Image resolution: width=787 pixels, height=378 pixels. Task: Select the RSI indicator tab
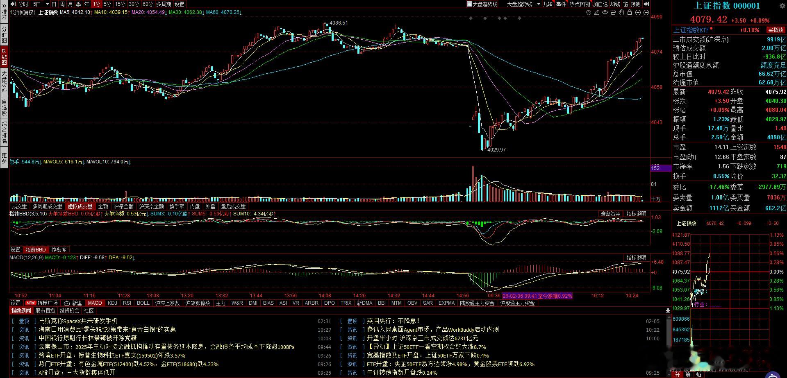(127, 303)
